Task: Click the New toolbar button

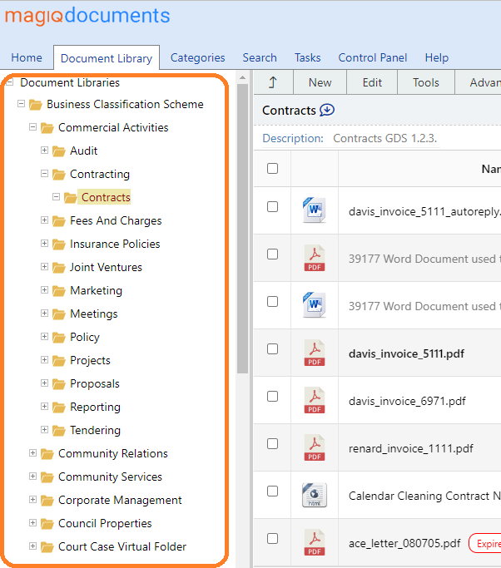Action: [320, 82]
